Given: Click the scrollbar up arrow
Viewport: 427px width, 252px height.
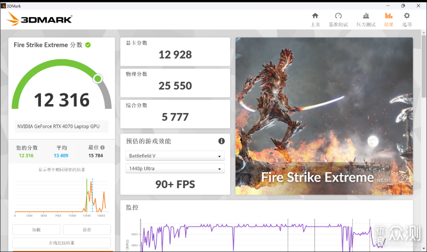Looking at the screenshot, I should click(423, 33).
